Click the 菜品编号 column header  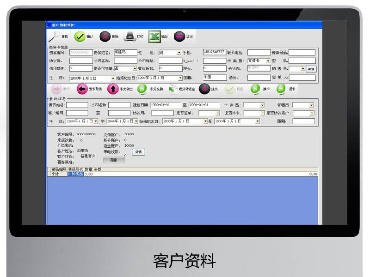(59, 169)
